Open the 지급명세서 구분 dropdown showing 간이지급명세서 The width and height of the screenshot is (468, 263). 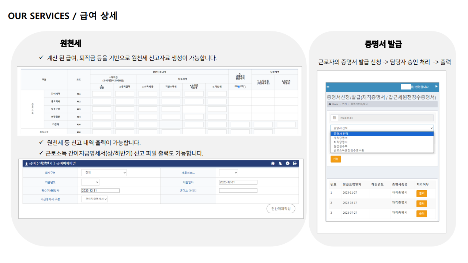(x=94, y=199)
